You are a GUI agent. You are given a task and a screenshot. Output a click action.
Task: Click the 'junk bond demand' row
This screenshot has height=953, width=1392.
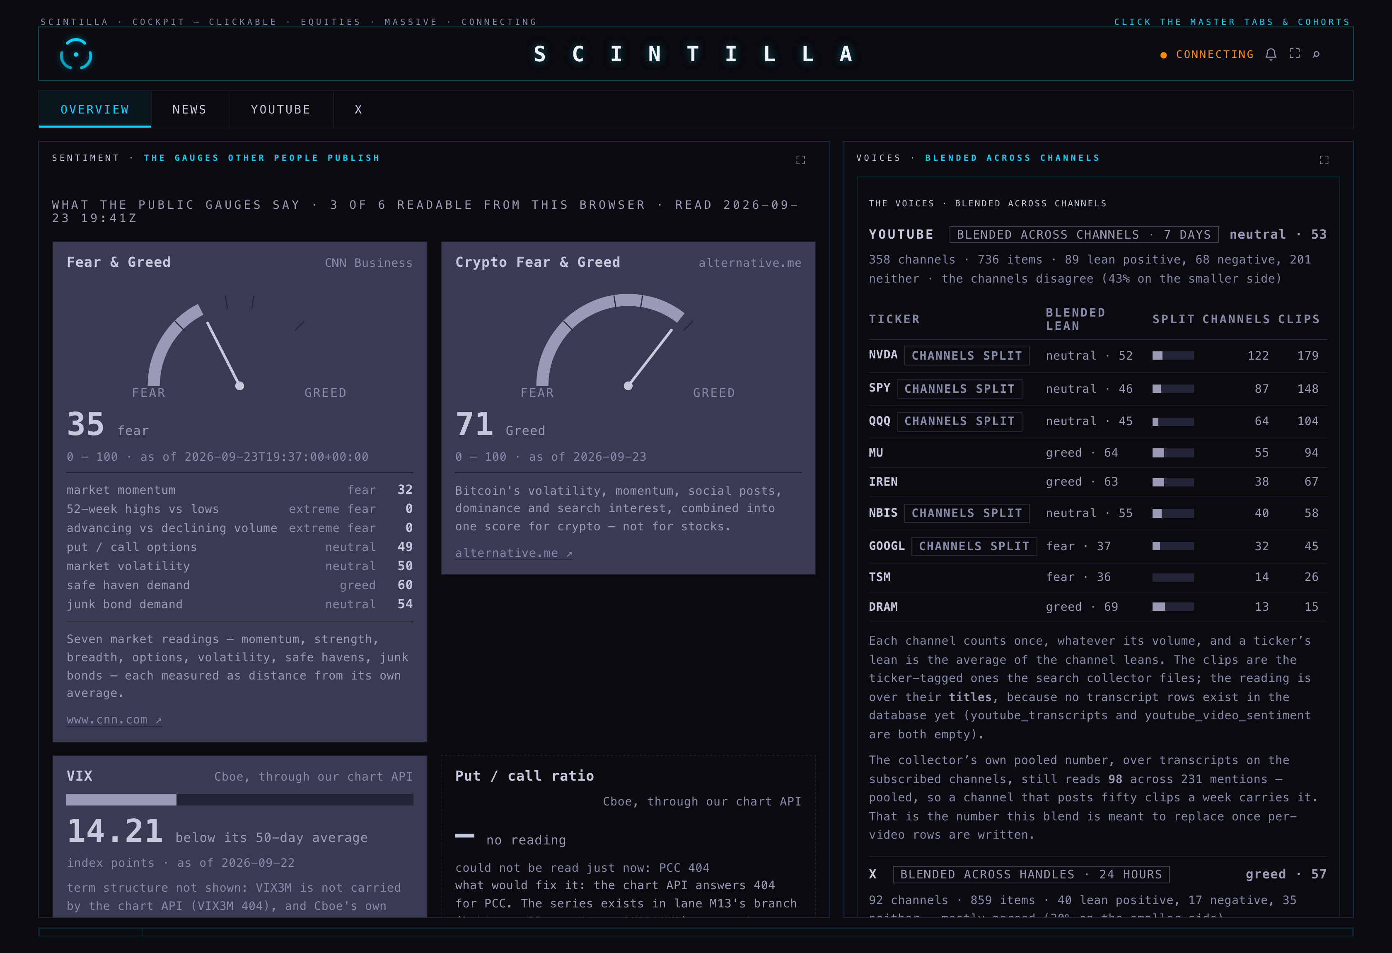point(239,605)
